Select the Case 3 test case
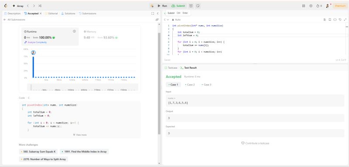Screen dimensions: 349x167 click(x=206, y=85)
